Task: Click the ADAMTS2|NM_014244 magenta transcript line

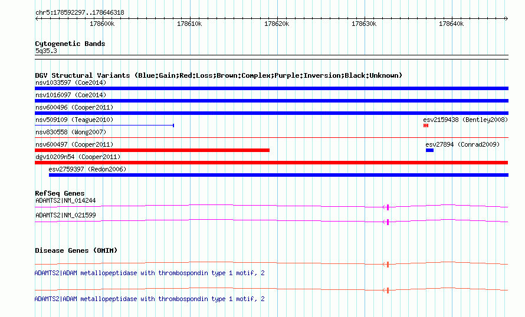Action: click(x=271, y=206)
